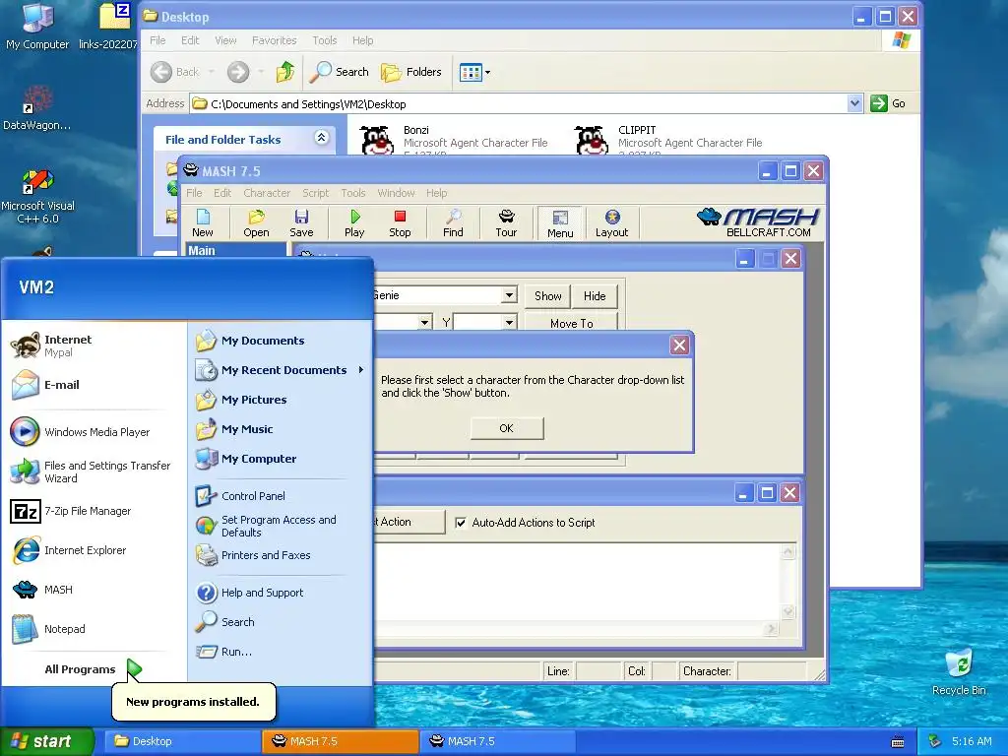Open the Find tool in MASH toolbar
The width and height of the screenshot is (1008, 756).
point(453,223)
